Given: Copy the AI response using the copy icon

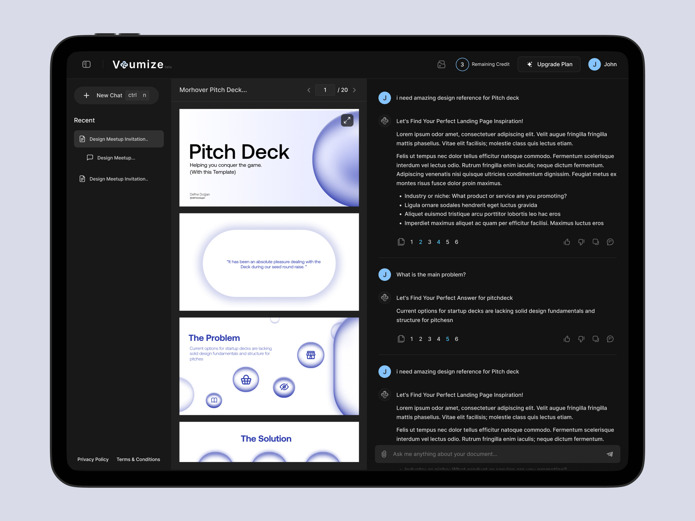Looking at the screenshot, I should click(596, 242).
